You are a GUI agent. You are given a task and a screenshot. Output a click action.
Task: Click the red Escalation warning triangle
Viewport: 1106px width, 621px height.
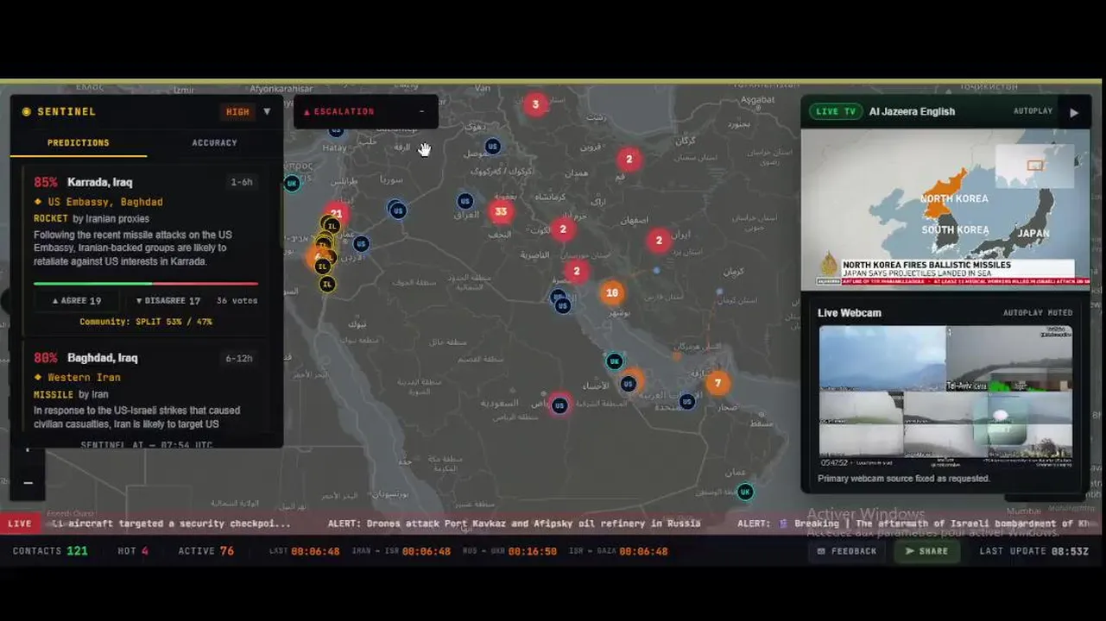click(307, 112)
